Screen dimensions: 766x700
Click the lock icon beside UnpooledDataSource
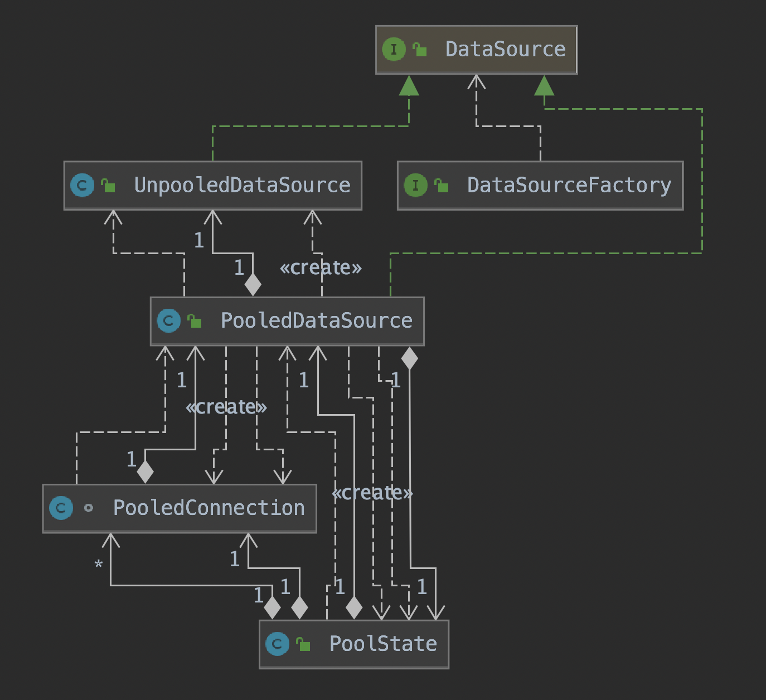click(x=108, y=185)
